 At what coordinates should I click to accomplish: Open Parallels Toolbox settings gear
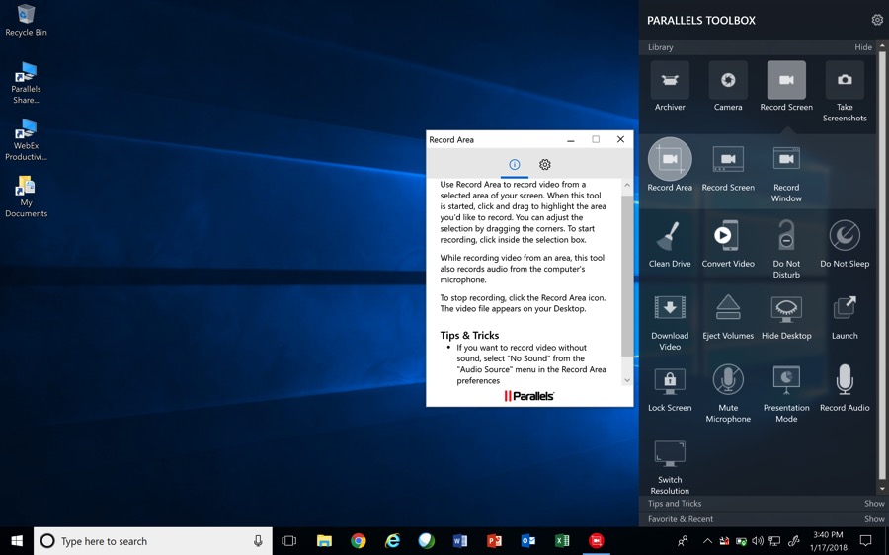coord(877,20)
